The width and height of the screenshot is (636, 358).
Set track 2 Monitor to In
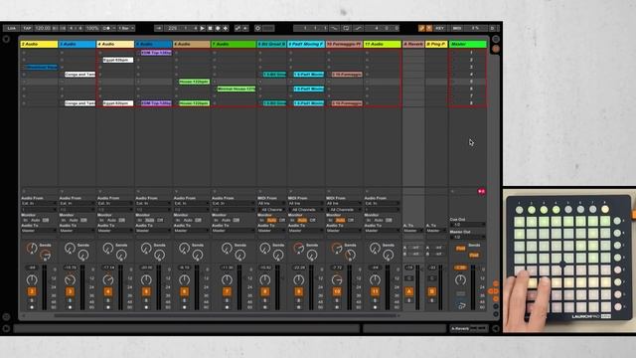(25, 220)
